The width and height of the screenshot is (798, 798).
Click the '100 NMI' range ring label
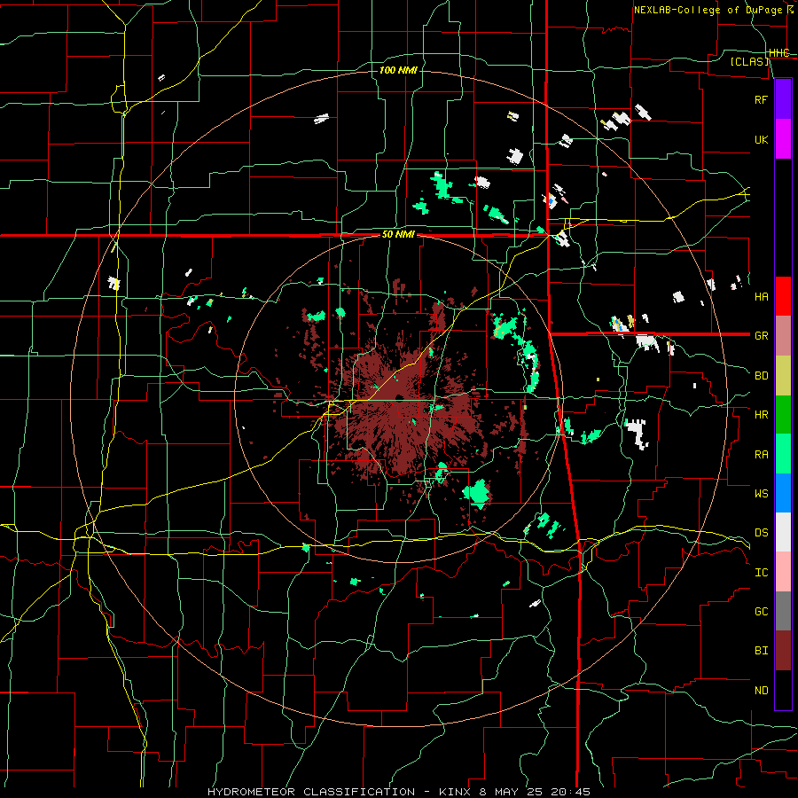point(398,70)
